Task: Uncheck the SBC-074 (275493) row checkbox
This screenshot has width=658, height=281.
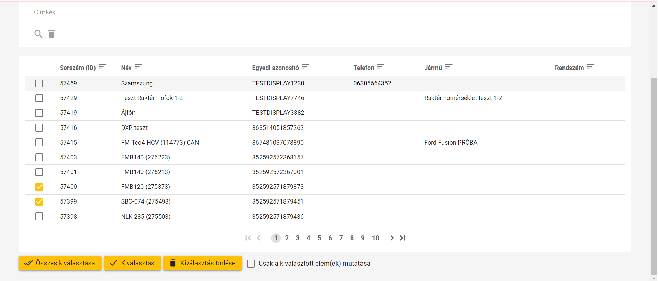Action: [39, 201]
